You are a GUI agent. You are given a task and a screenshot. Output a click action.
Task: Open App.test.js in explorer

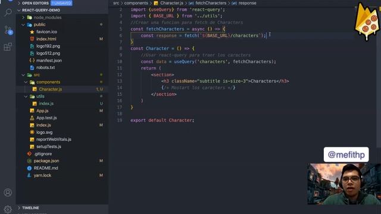coord(46,118)
